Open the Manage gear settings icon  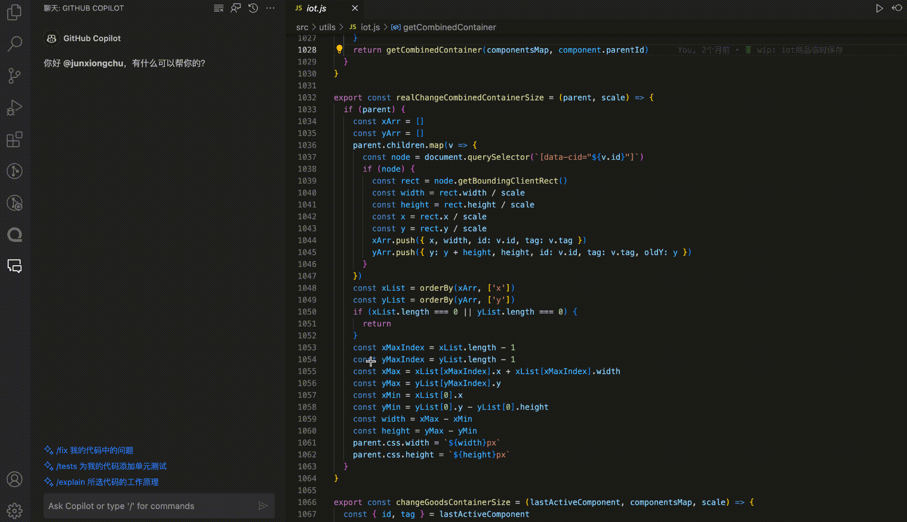tap(14, 511)
